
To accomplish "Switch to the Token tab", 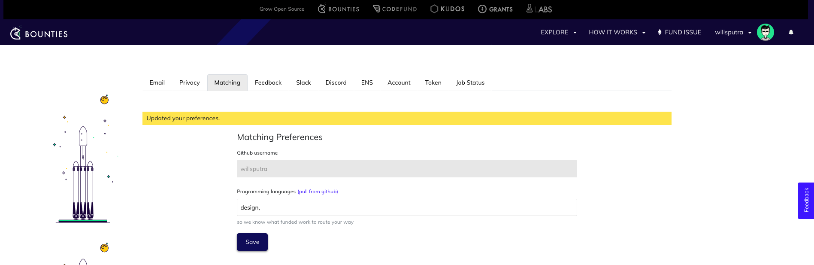I will coord(433,82).
